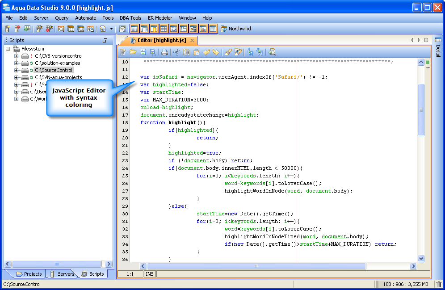445x290 pixels.
Task: Click the Find magnifier icon in editor toolbar
Action: [x=272, y=52]
